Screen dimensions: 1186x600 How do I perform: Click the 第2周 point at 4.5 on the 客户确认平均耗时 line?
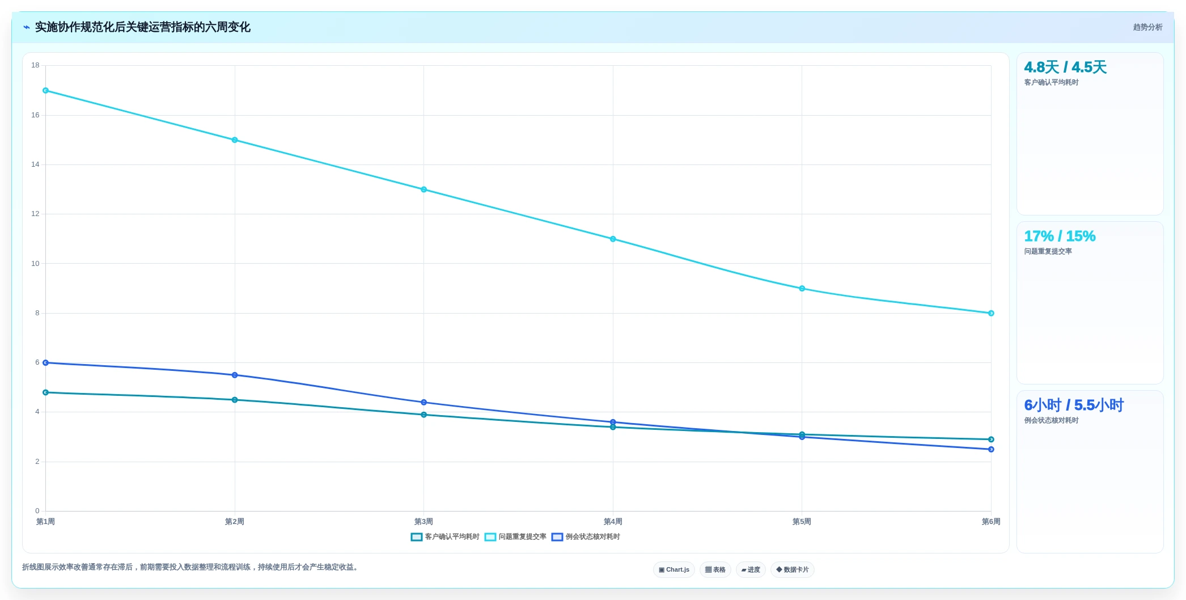235,400
